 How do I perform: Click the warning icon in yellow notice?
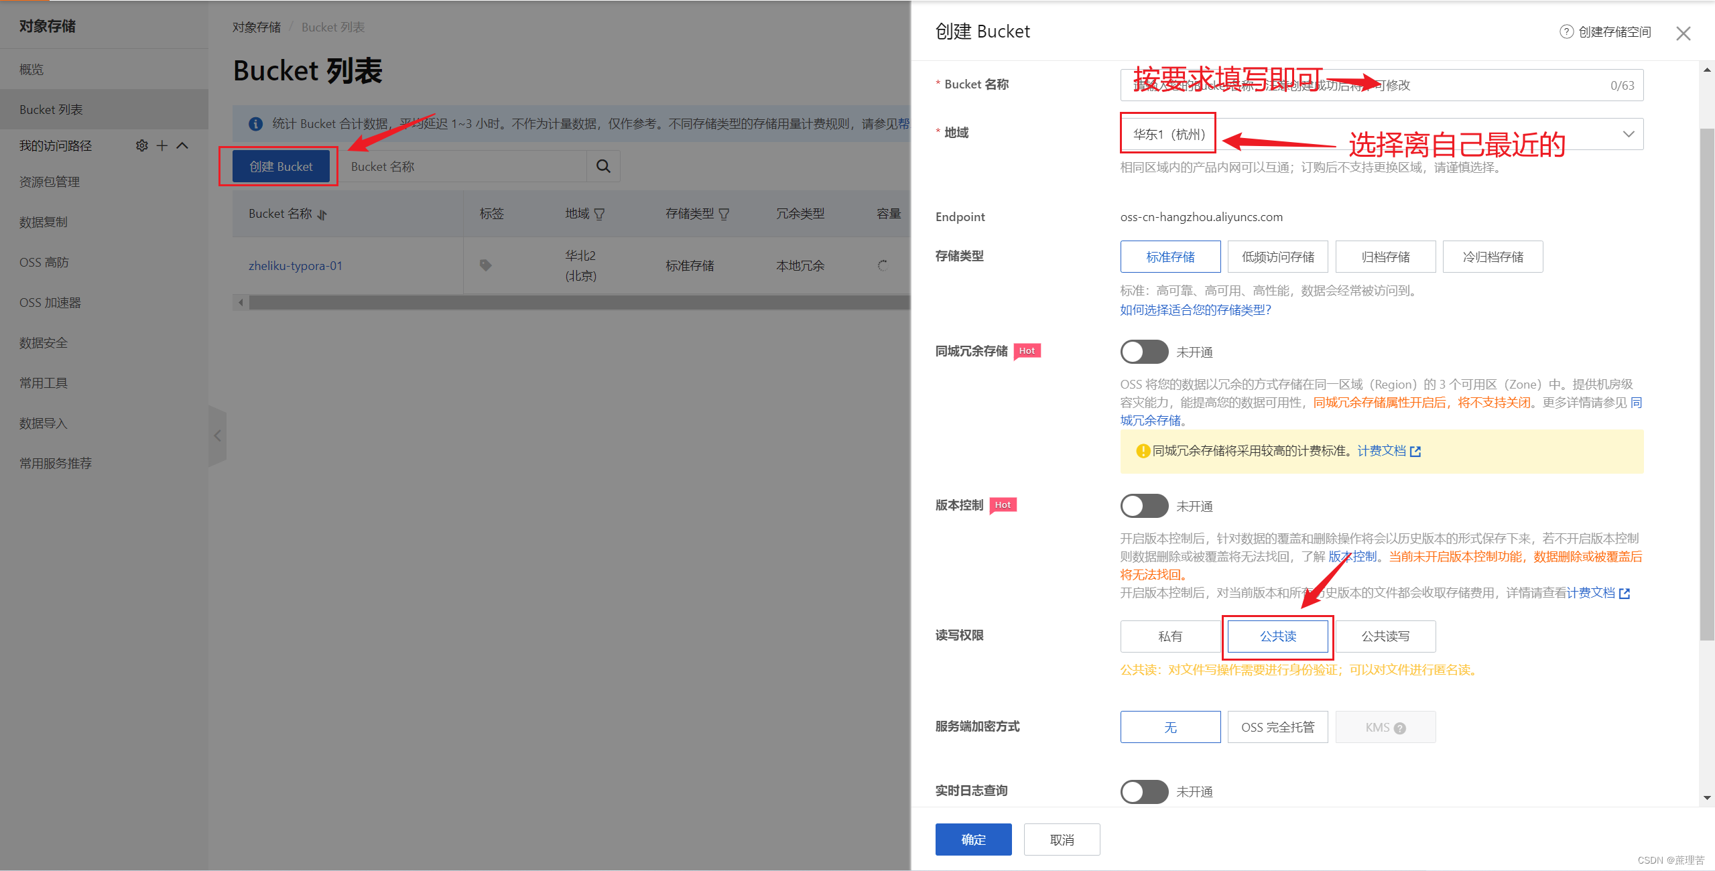[x=1143, y=451]
